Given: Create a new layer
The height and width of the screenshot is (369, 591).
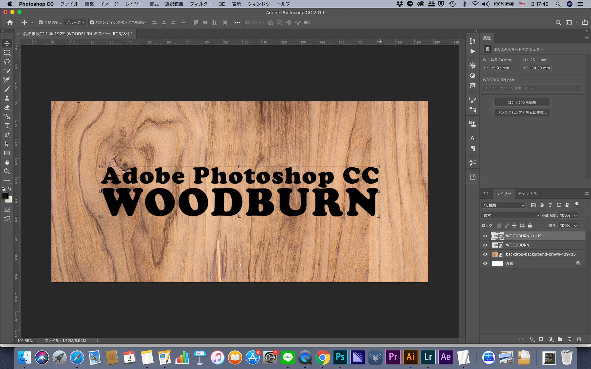Looking at the screenshot, I should [569, 339].
